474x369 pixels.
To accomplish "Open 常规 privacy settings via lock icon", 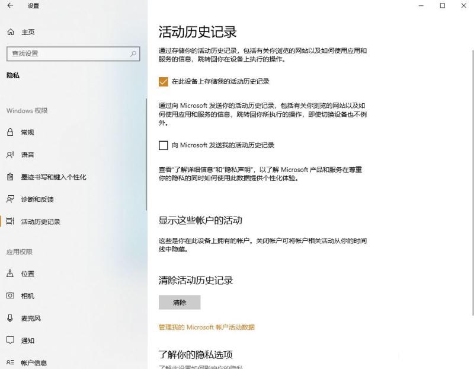I will [10, 132].
